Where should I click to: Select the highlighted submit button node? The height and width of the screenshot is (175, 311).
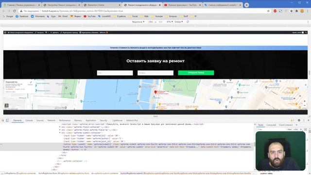point(156,147)
